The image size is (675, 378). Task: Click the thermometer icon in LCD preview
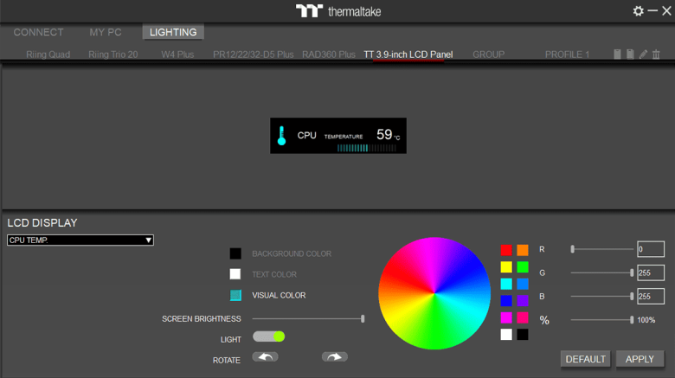pos(281,136)
